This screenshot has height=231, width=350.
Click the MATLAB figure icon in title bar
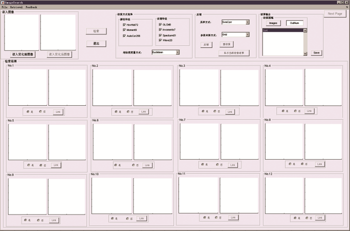2,2
